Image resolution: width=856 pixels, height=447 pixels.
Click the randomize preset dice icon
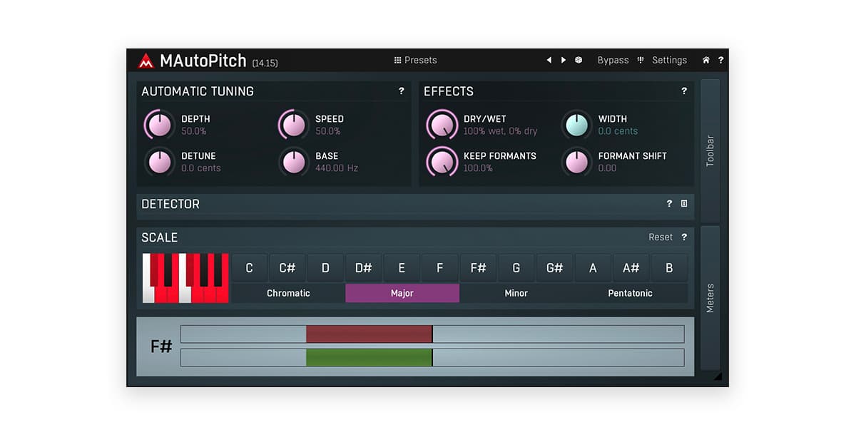tap(578, 60)
